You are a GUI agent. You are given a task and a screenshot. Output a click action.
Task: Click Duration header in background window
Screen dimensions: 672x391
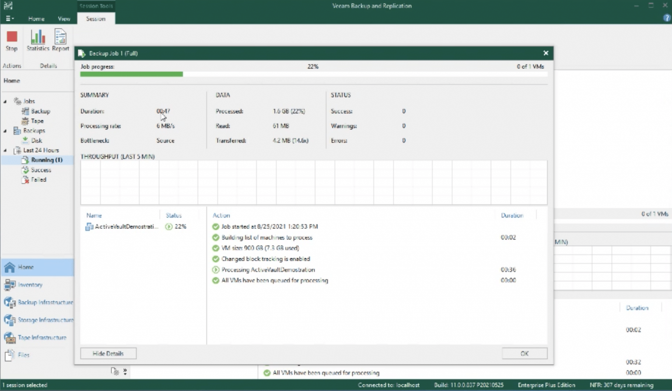pos(637,308)
